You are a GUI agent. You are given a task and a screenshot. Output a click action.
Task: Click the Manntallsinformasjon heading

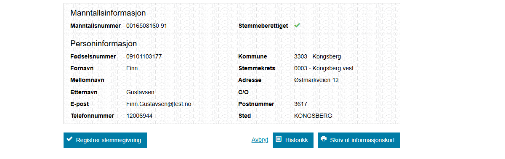pyautogui.click(x=108, y=13)
